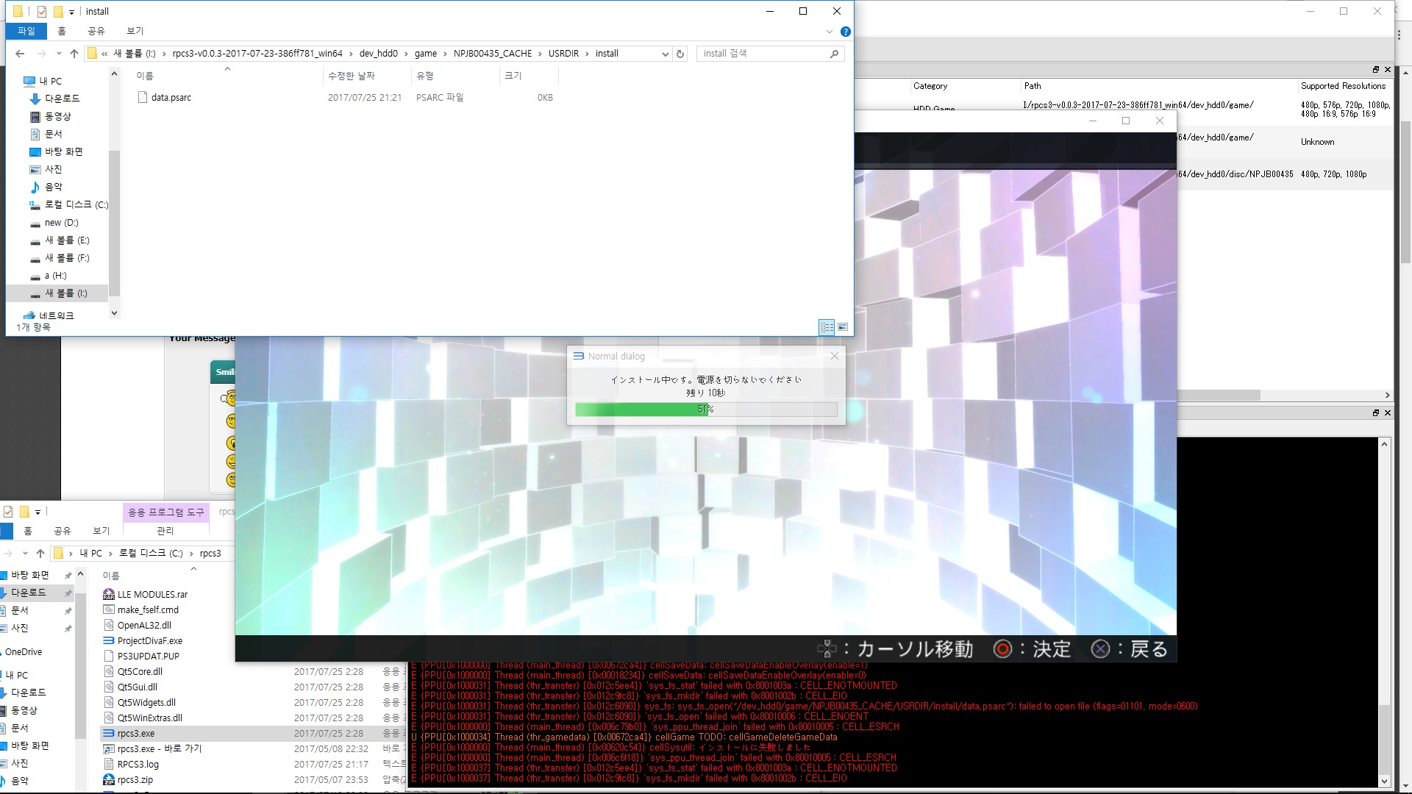Click RPCS3 log vertical scrollbar down arrow
The height and width of the screenshot is (794, 1412).
click(x=1385, y=782)
